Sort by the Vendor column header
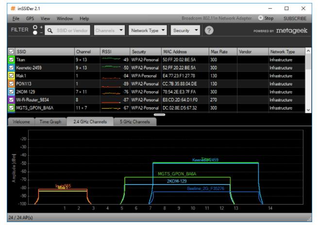Image resolution: width=318 pixels, height=225 pixels. 252,51
